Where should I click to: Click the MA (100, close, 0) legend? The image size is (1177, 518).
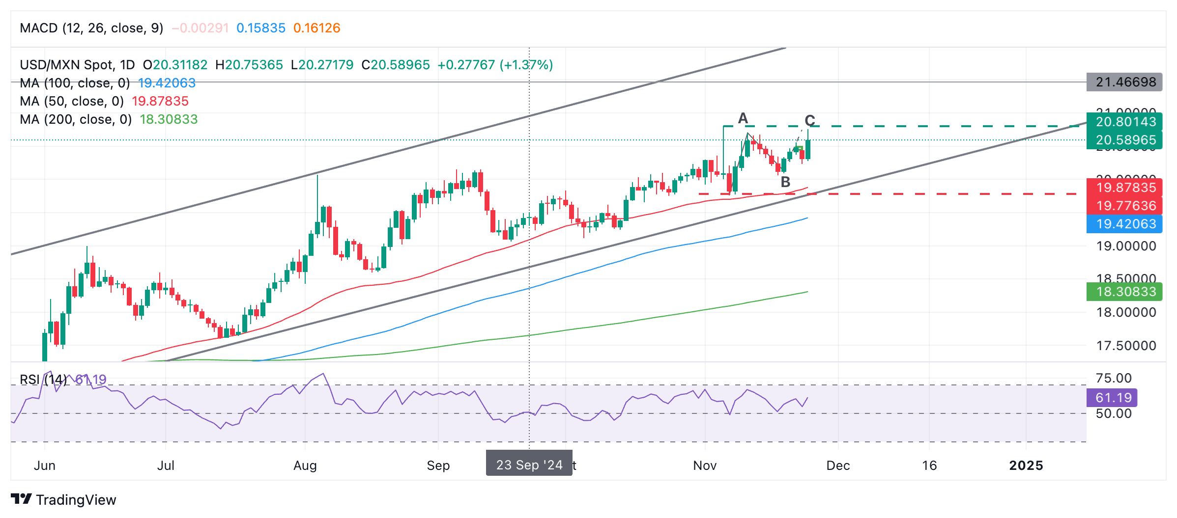coord(75,83)
